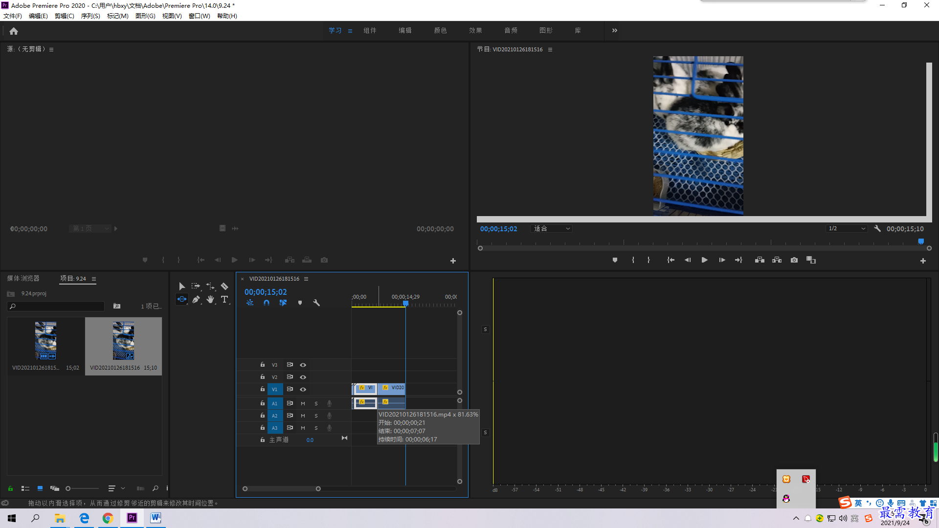Open project 9.24 panel menu
Viewport: 939px width, 528px height.
[x=94, y=279]
